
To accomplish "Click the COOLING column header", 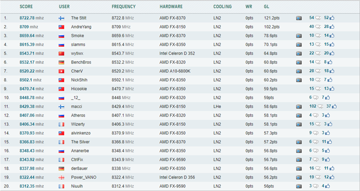I will [223, 7].
